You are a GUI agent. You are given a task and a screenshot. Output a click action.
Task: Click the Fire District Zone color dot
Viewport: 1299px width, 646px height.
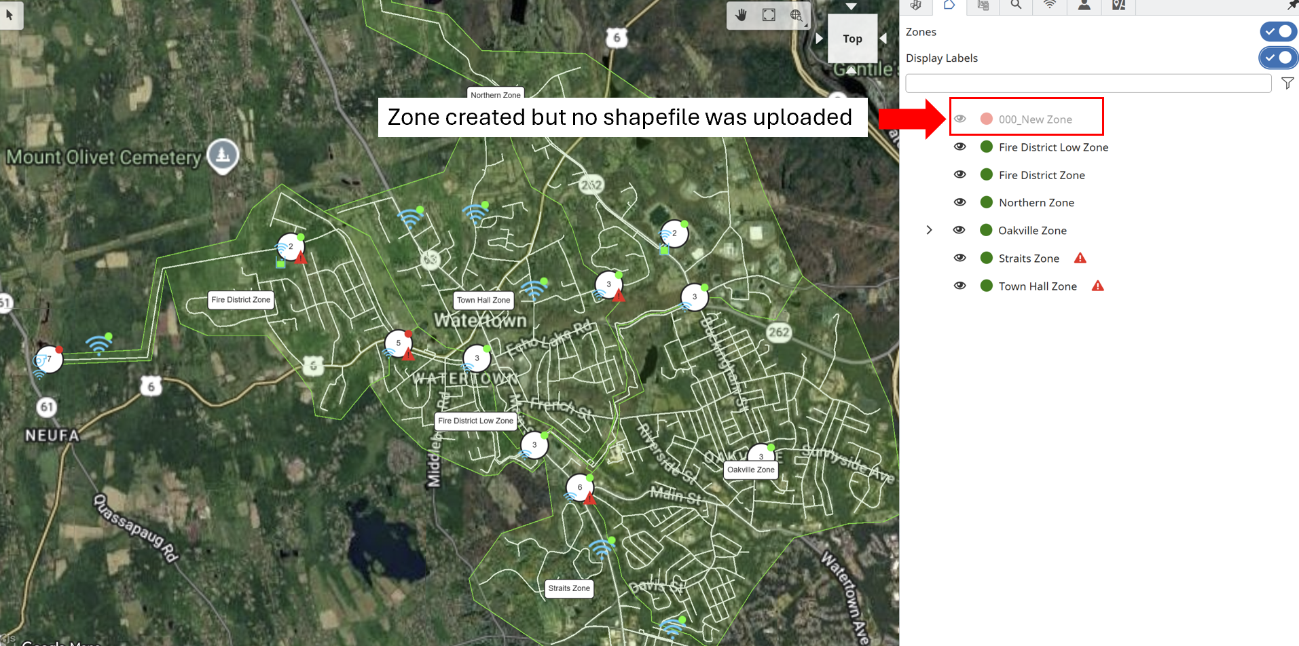click(x=987, y=175)
